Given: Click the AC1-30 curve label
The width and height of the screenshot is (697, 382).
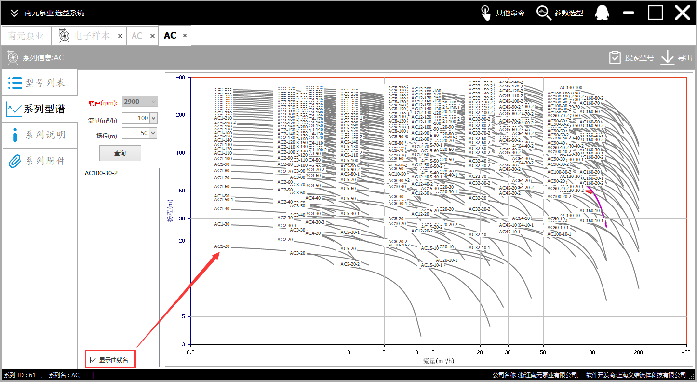Looking at the screenshot, I should click(x=222, y=224).
